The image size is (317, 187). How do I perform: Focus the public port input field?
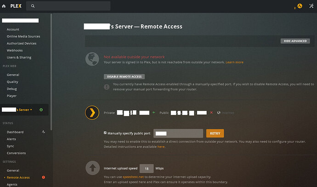(x=178, y=133)
